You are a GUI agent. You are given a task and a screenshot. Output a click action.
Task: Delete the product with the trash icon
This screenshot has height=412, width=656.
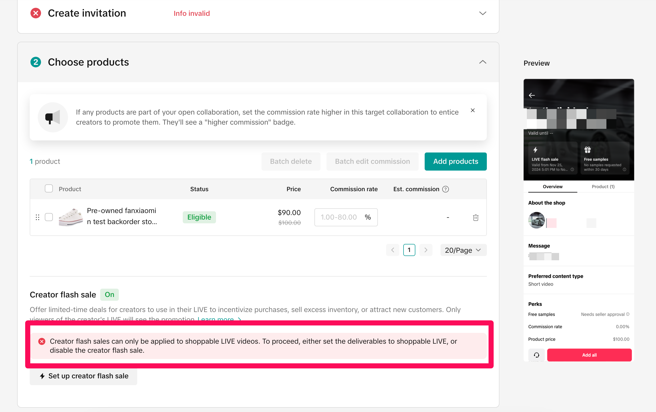click(x=475, y=217)
